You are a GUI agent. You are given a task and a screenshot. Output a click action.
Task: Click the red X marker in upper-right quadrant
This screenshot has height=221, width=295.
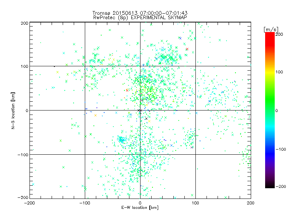tap(187, 49)
